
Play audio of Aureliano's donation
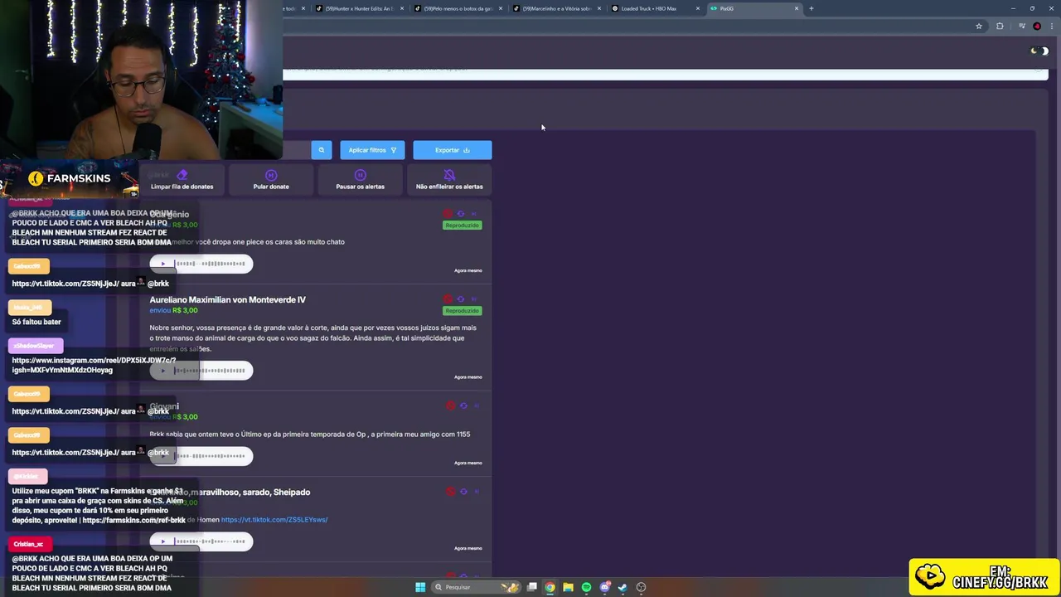162,371
